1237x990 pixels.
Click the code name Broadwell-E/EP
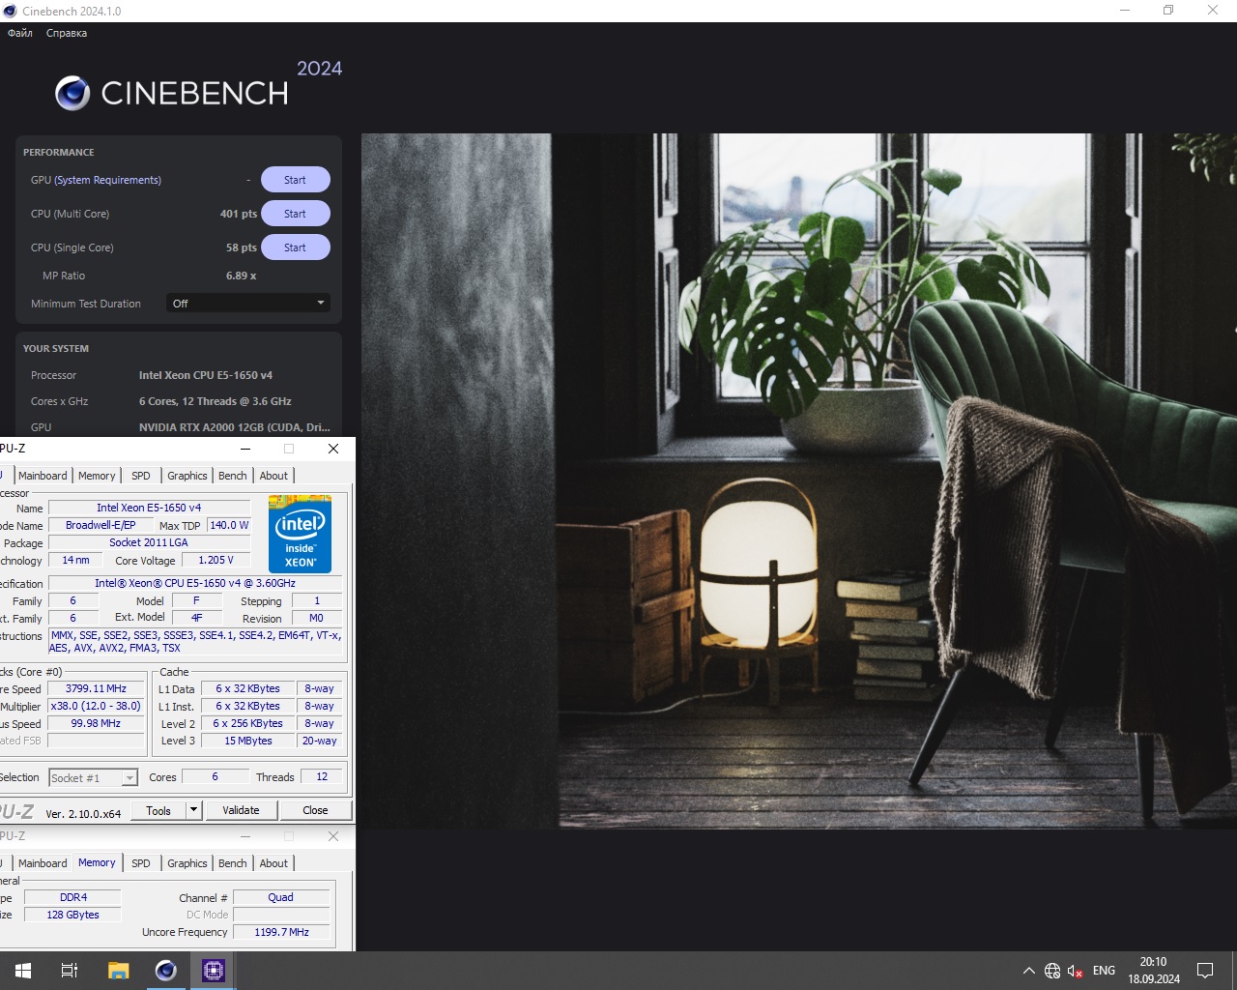pyautogui.click(x=101, y=525)
